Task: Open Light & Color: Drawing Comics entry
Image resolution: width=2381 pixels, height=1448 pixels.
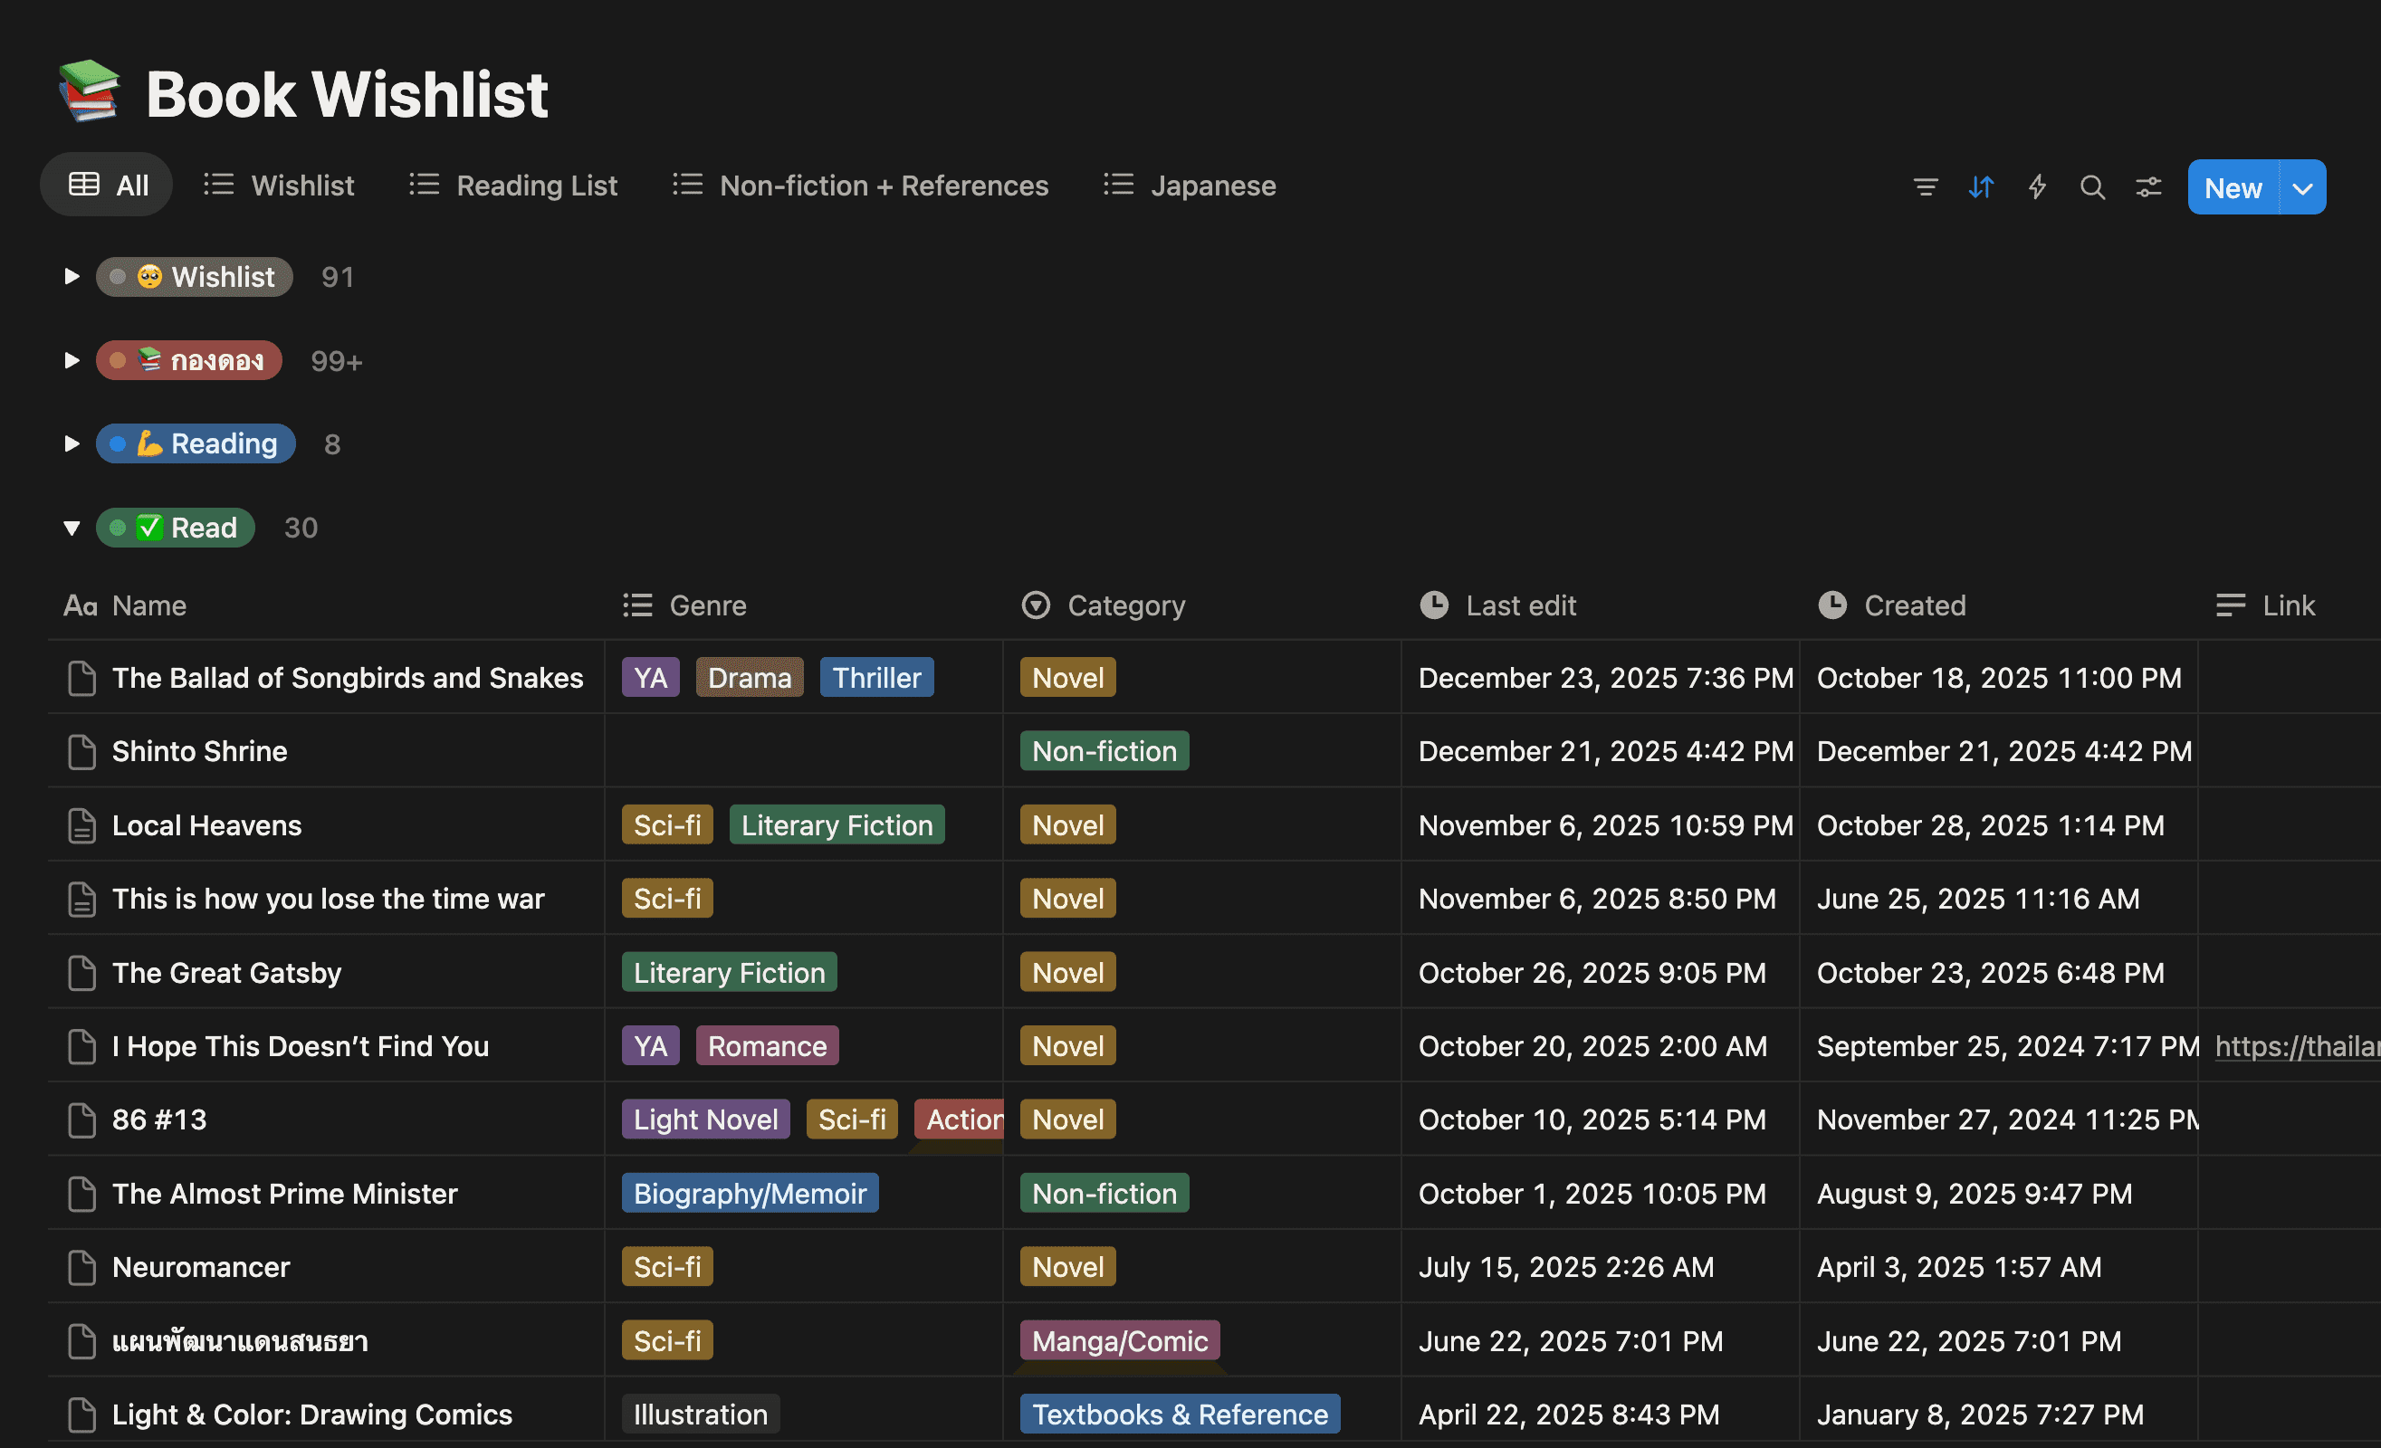Action: coord(312,1415)
